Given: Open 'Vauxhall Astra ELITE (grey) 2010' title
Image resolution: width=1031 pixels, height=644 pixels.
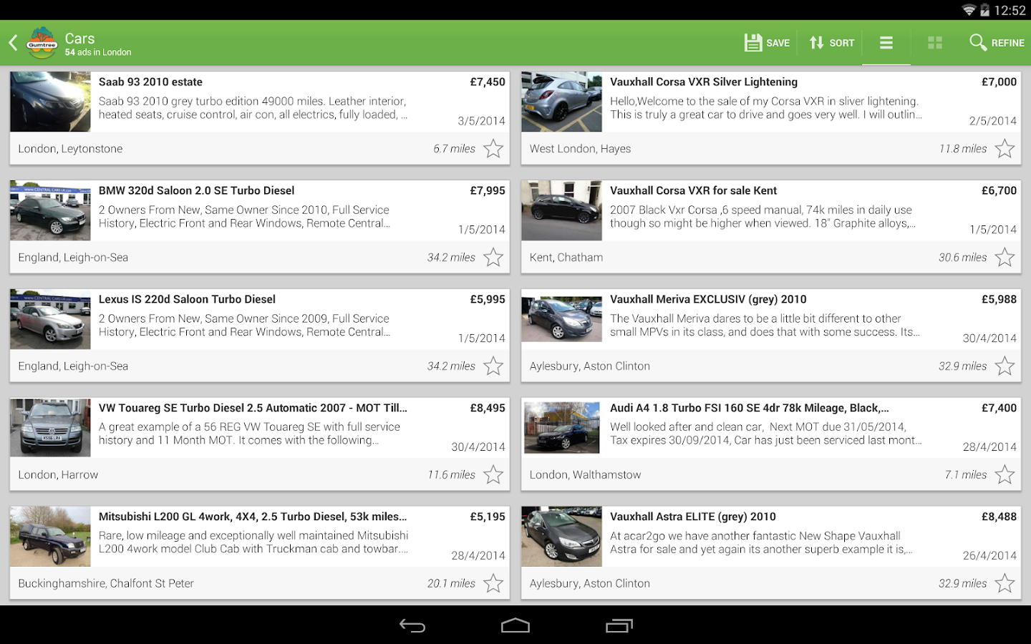Looking at the screenshot, I should pos(693,517).
